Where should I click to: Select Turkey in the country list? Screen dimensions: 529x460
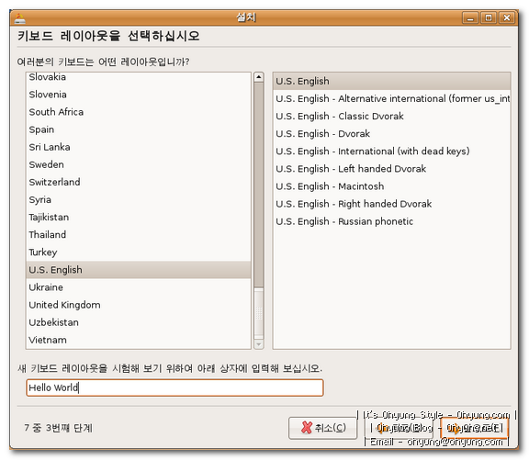[139, 252]
